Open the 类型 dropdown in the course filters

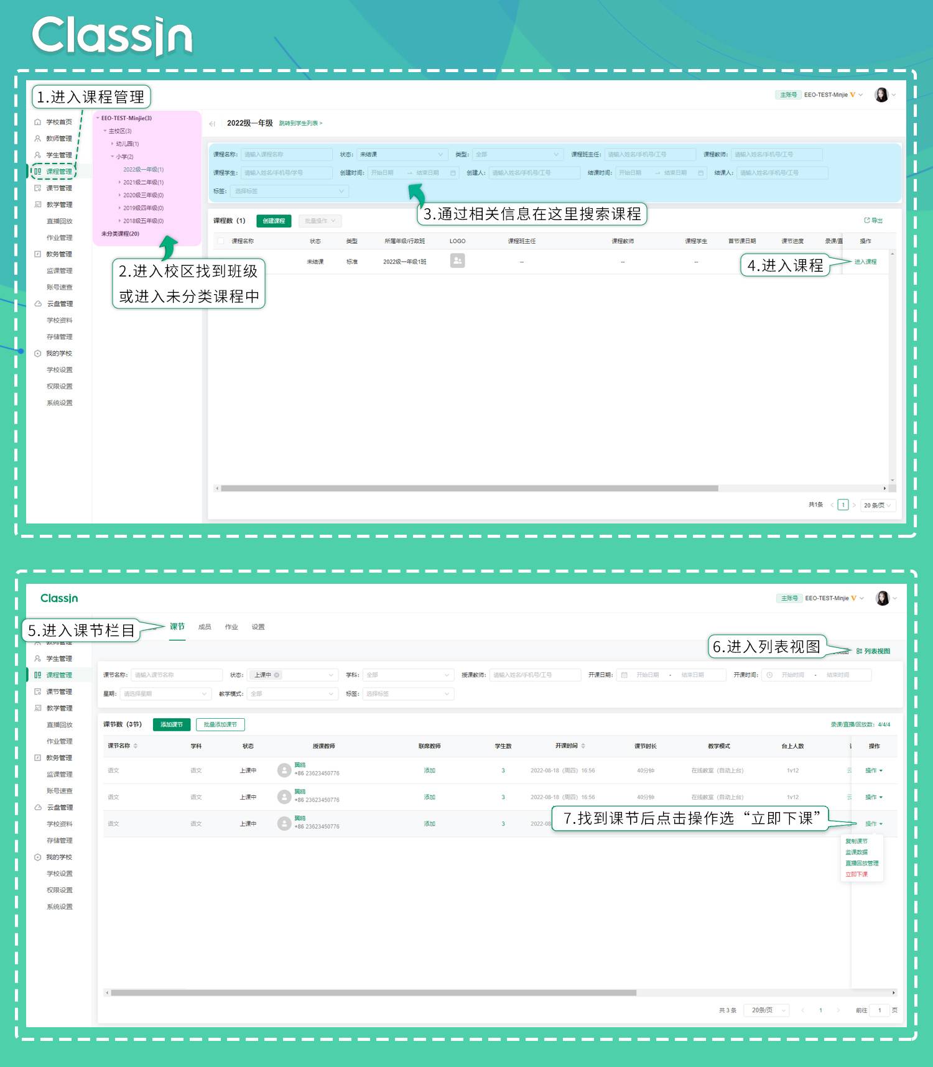[518, 154]
